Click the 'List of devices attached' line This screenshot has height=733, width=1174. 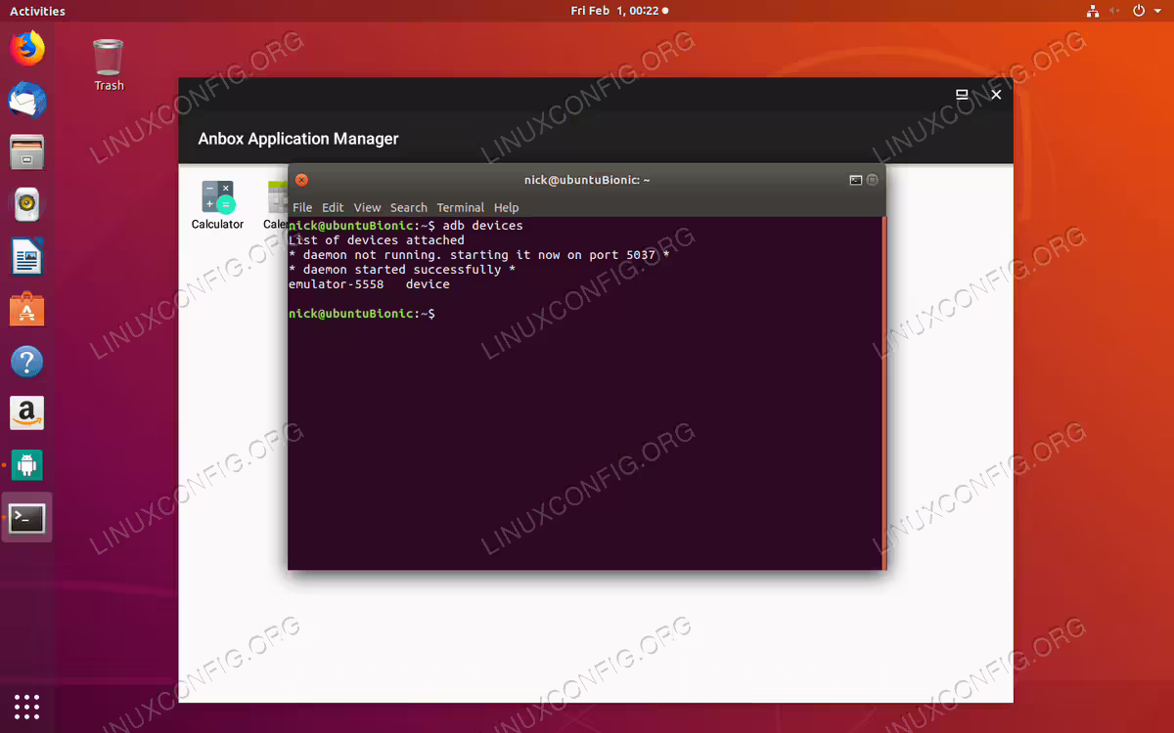(x=377, y=240)
